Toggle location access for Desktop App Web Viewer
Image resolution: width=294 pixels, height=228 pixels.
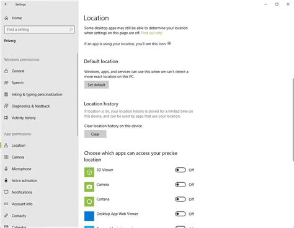click(x=180, y=214)
